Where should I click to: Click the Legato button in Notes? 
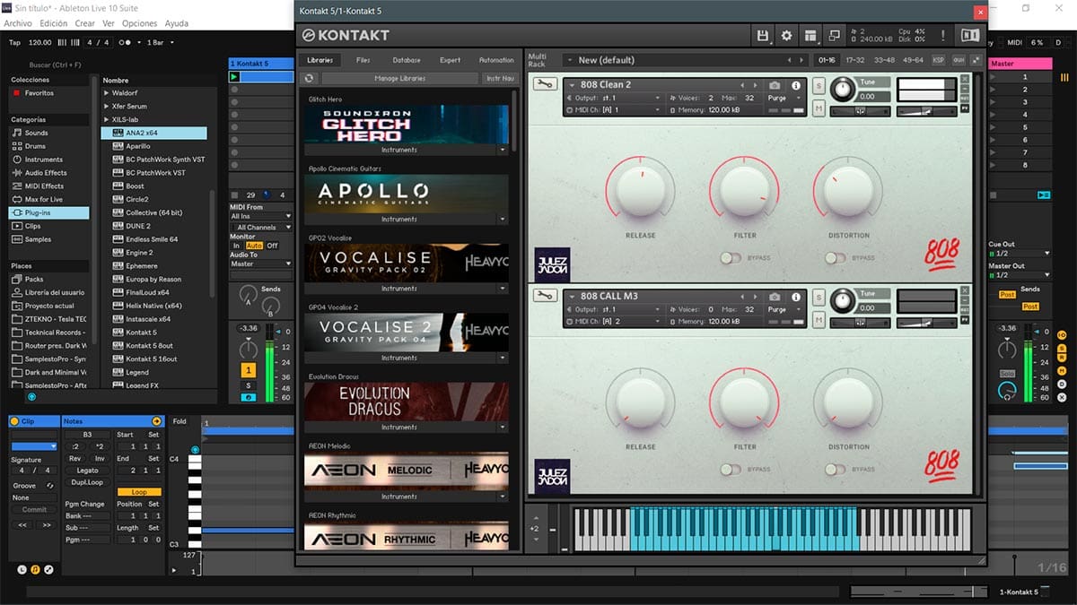[87, 470]
